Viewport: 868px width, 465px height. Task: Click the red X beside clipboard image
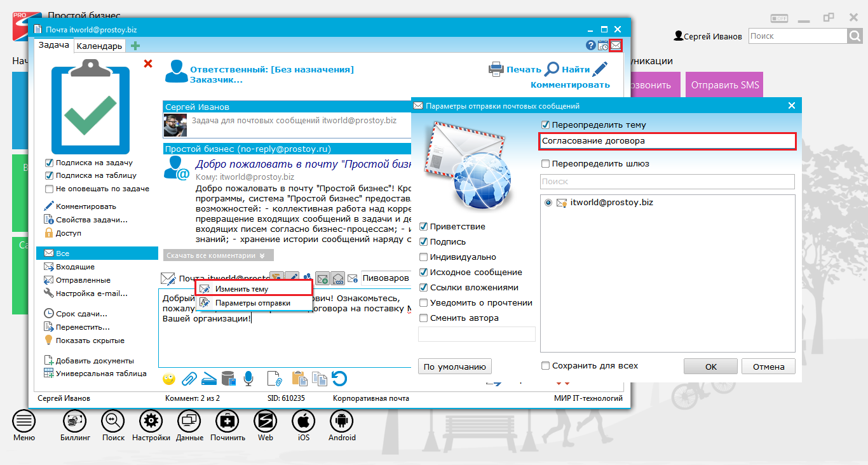coord(148,64)
